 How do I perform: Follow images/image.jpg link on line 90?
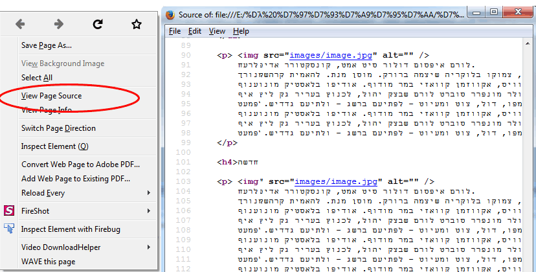tap(331, 55)
